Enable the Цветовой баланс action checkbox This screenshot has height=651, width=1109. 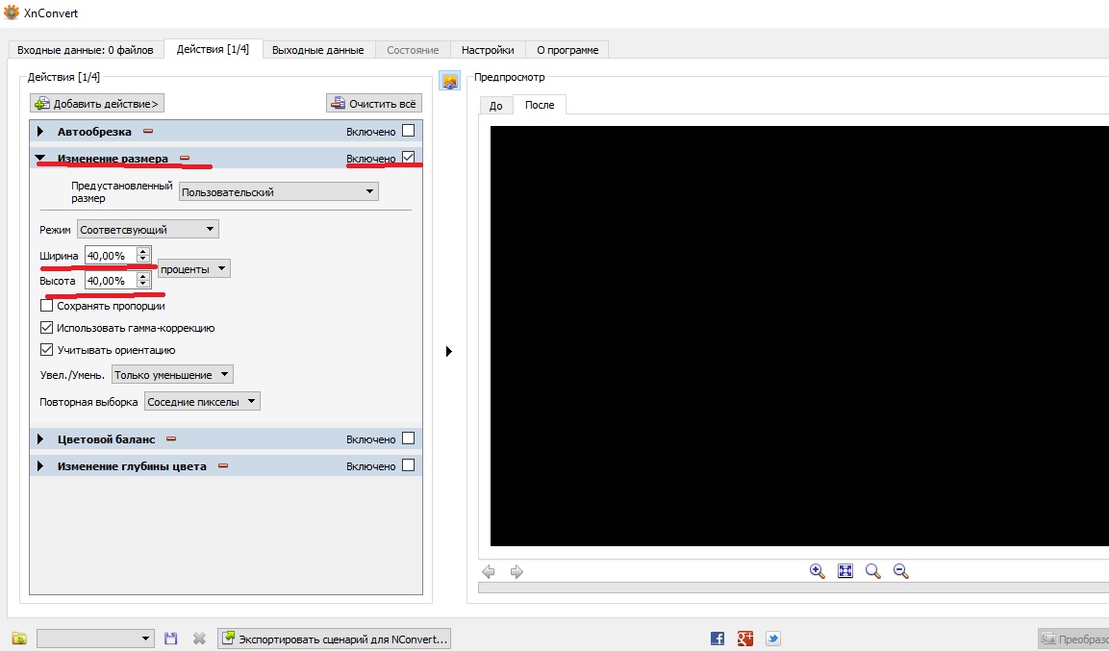point(408,438)
